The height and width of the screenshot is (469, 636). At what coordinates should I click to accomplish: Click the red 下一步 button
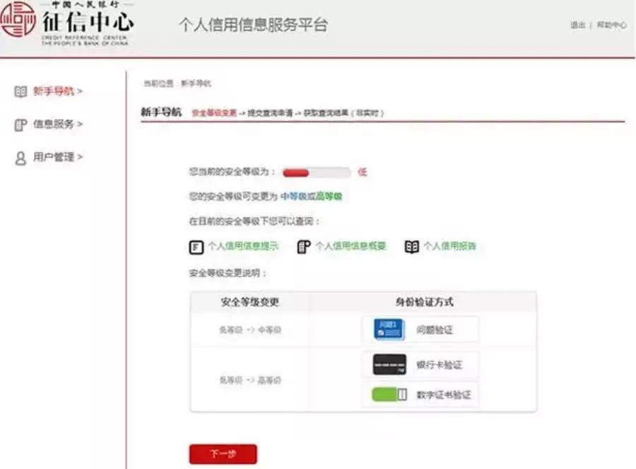point(223,453)
